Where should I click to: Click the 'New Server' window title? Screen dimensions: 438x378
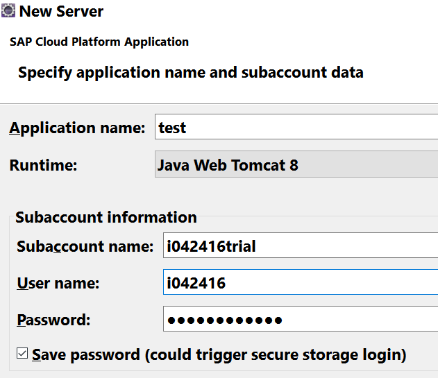pos(61,11)
